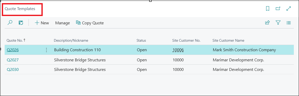Open the Manage menu
299x96 pixels.
click(x=63, y=23)
